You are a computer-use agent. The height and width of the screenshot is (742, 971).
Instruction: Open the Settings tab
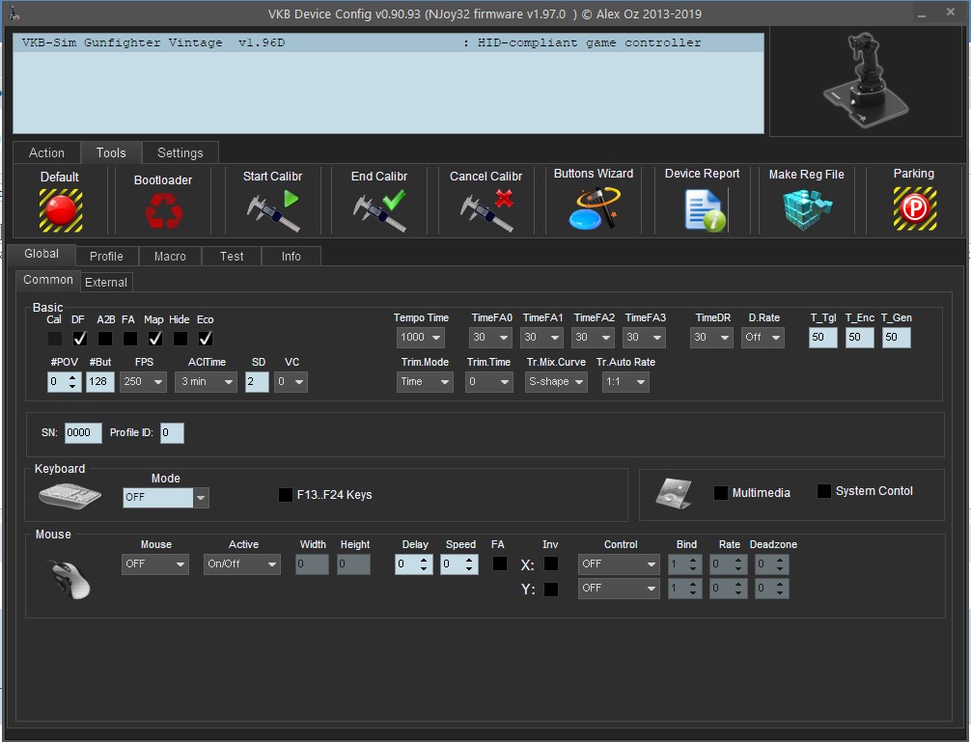(x=180, y=152)
